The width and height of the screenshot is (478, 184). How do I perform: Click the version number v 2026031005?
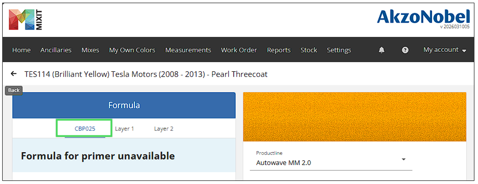454,27
